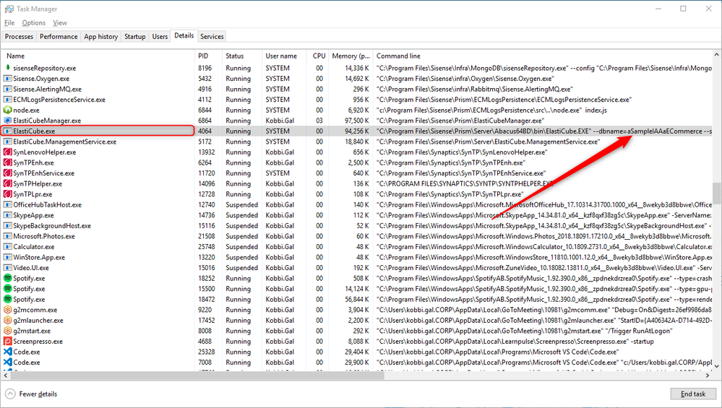The width and height of the screenshot is (722, 408).
Task: Click the node.exe green icon
Action: tap(8, 110)
